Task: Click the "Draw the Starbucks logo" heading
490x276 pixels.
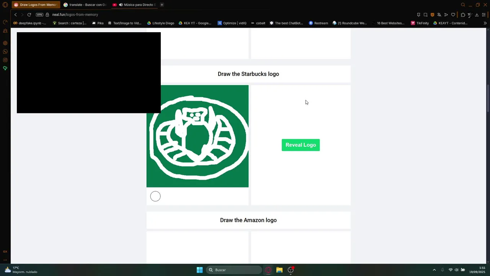Action: [x=248, y=74]
